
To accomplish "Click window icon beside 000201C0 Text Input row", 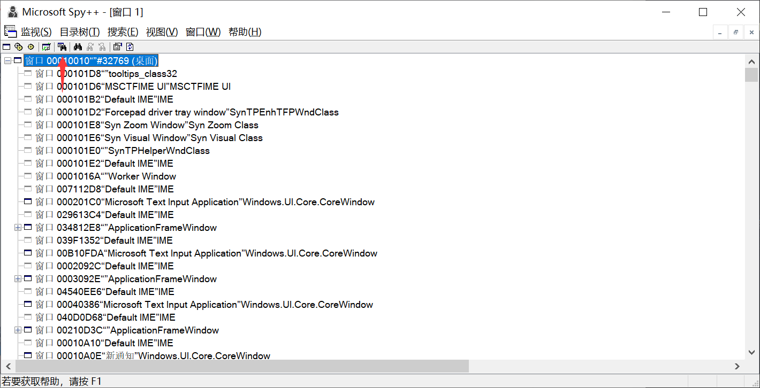I will (x=28, y=202).
